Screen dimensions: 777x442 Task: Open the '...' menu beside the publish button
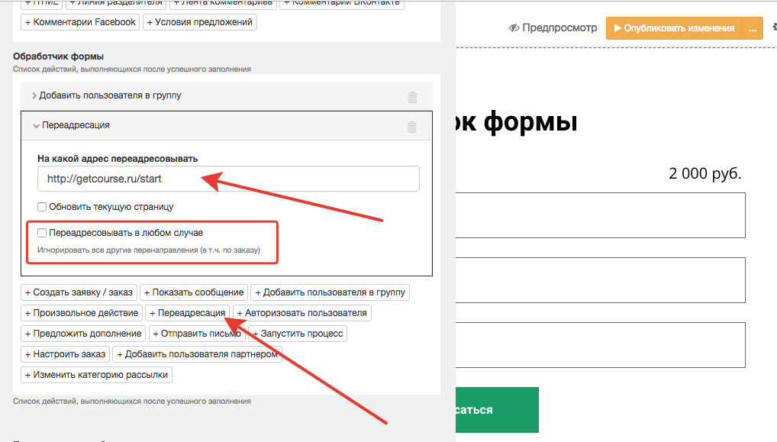point(752,28)
